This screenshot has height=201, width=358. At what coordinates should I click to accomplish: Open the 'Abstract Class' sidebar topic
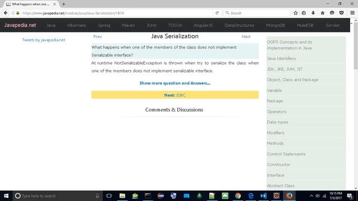281,186
